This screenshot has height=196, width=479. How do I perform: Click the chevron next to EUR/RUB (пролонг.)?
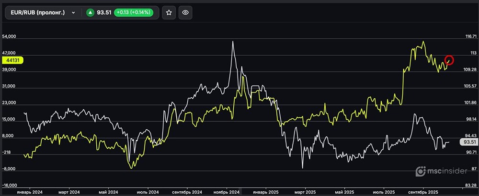(73, 13)
